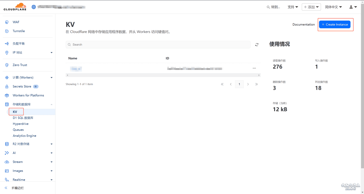Open the user profile icon menu
Image resolution: width=364 pixels, height=194 pixels.
pyautogui.click(x=353, y=7)
